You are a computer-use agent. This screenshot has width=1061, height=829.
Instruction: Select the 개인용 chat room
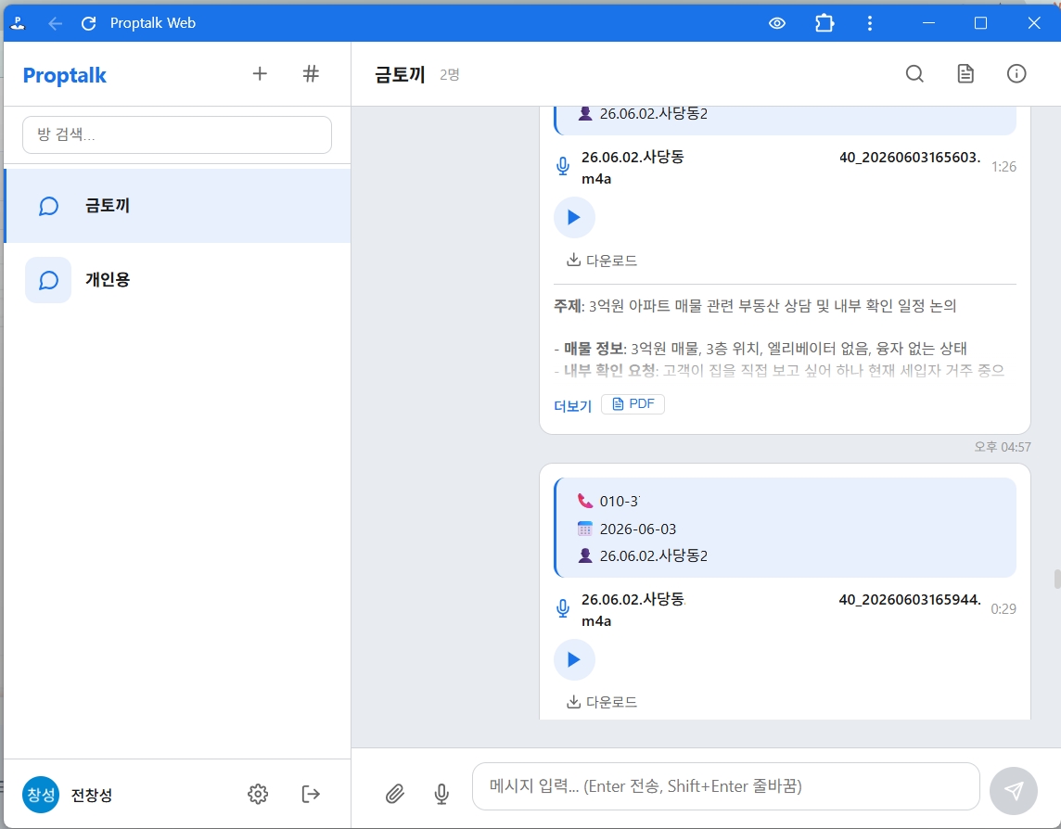coord(177,279)
